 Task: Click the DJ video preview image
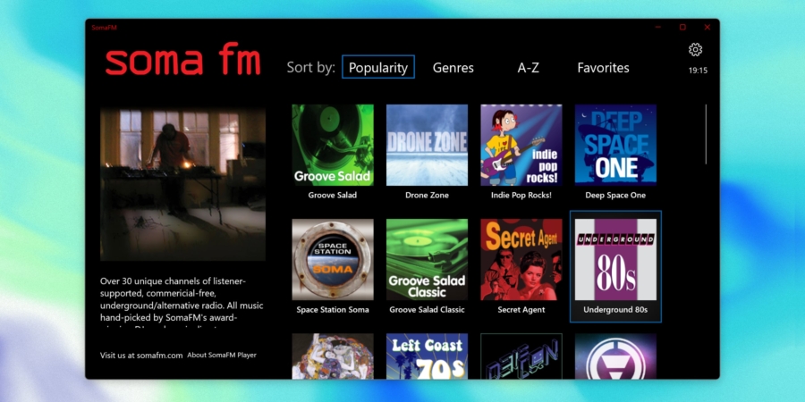pyautogui.click(x=182, y=184)
